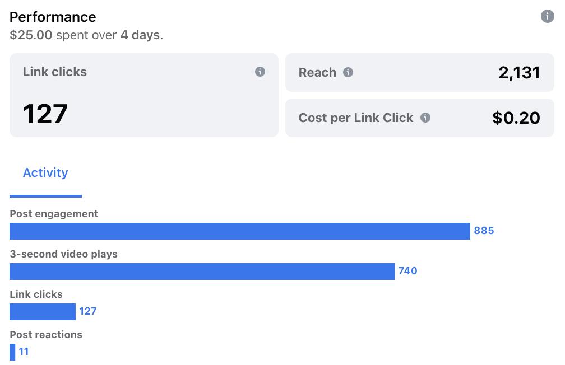
Task: Click the 2,131 Reach value
Action: [x=519, y=73]
